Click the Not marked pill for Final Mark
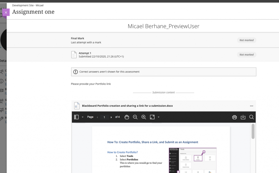This screenshot has height=173, width=279. pos(247,40)
